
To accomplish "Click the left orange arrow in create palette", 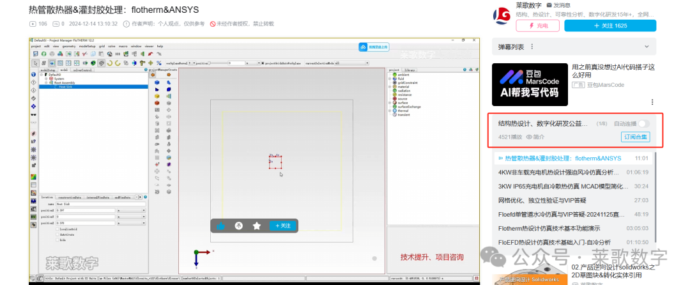I will (x=153, y=75).
